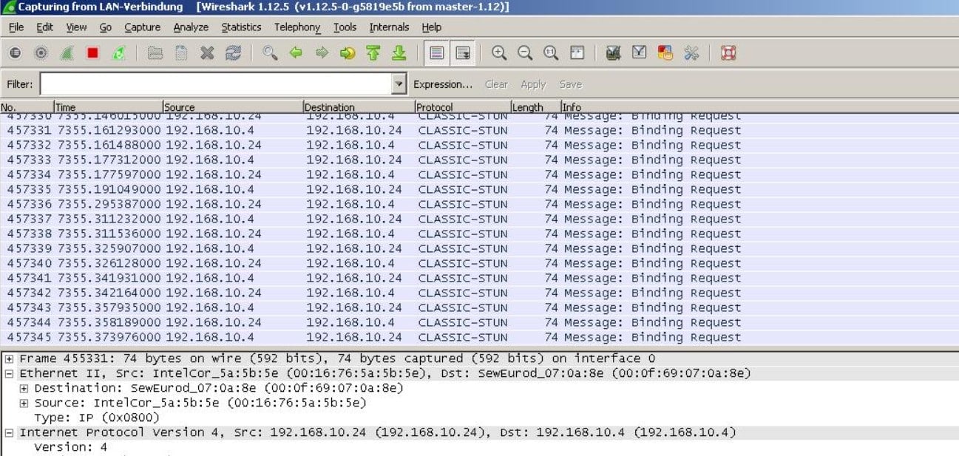Open the Capture menu
The height and width of the screenshot is (456, 959).
coord(142,27)
